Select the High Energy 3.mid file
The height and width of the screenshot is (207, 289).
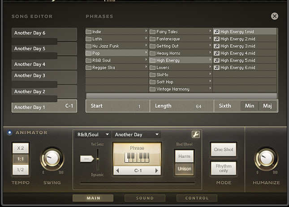[x=237, y=46]
